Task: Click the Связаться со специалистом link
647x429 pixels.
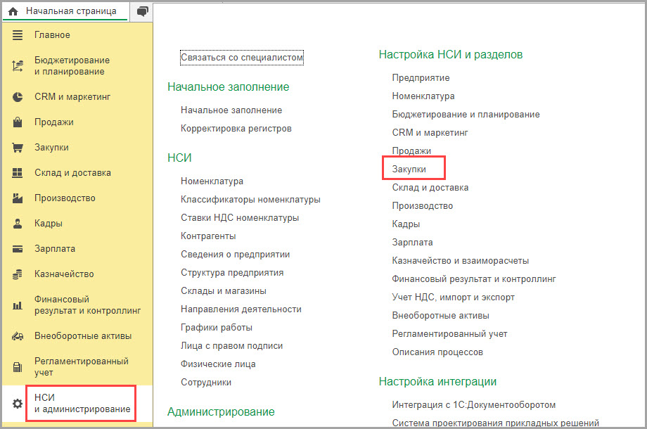Action: pos(242,58)
